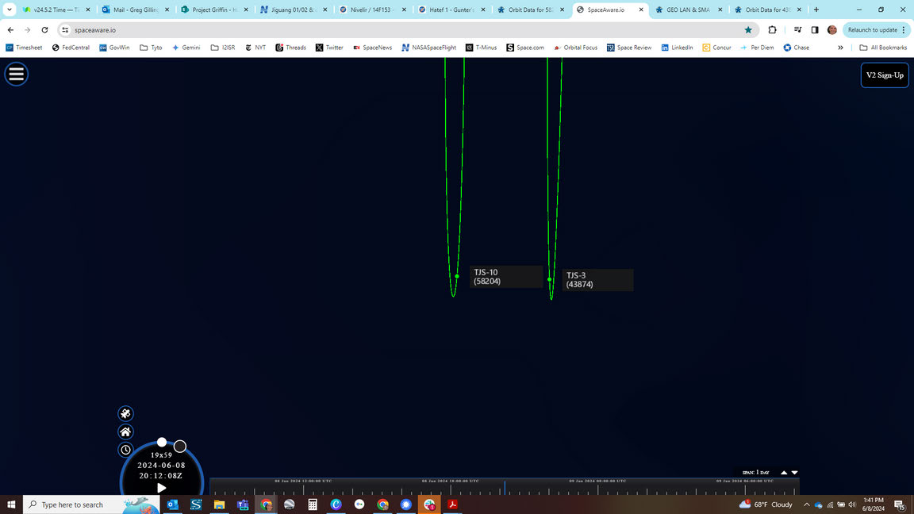Expand the Tyto bookmarks folder

tap(151, 48)
